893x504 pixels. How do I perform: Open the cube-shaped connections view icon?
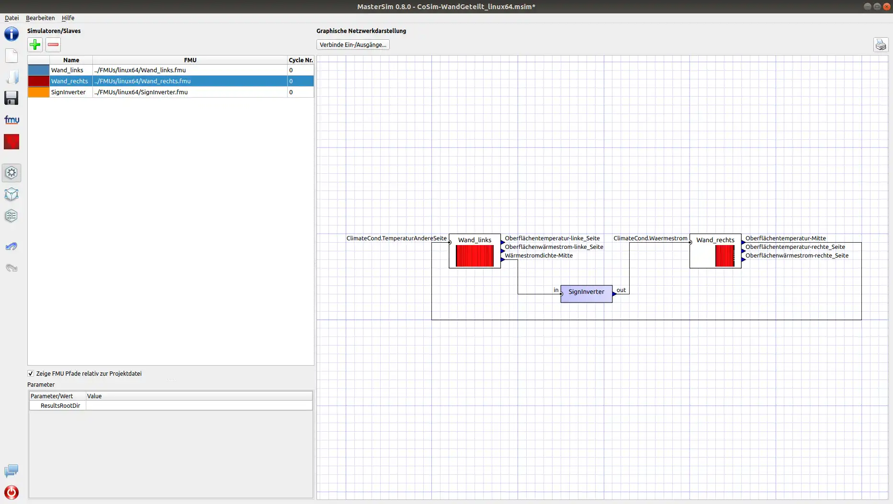[11, 194]
